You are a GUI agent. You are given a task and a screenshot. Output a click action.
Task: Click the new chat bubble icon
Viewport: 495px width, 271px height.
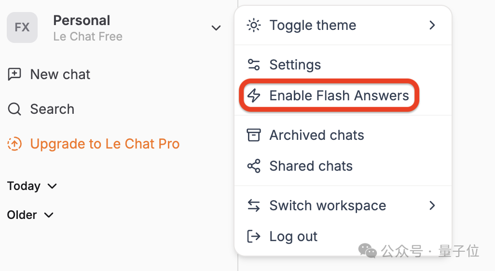(x=14, y=74)
